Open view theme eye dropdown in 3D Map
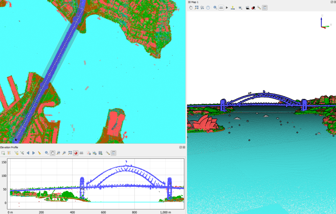336x214 pixels. coord(240,8)
